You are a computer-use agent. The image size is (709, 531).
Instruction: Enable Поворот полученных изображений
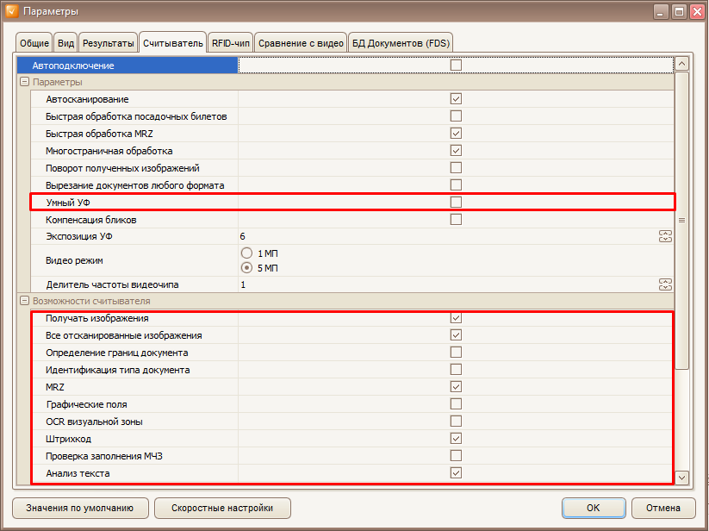[456, 167]
